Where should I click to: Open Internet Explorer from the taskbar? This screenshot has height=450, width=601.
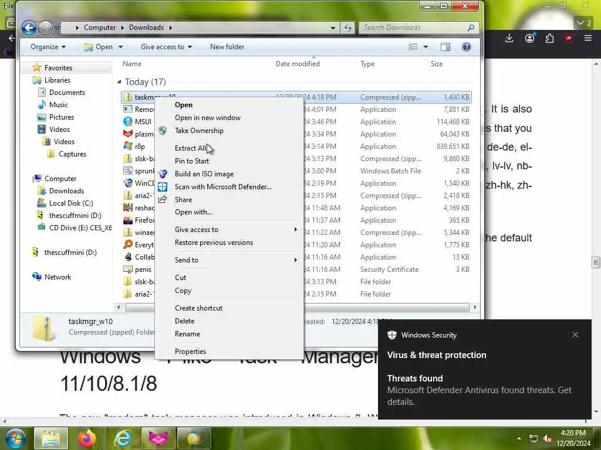coord(123,438)
